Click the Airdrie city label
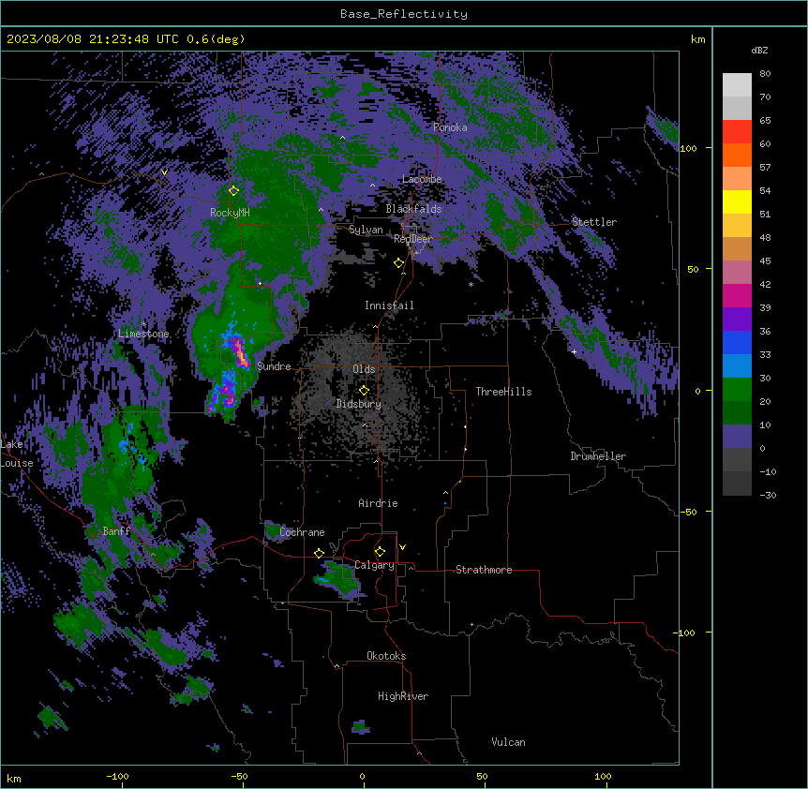This screenshot has width=808, height=789. [x=379, y=503]
